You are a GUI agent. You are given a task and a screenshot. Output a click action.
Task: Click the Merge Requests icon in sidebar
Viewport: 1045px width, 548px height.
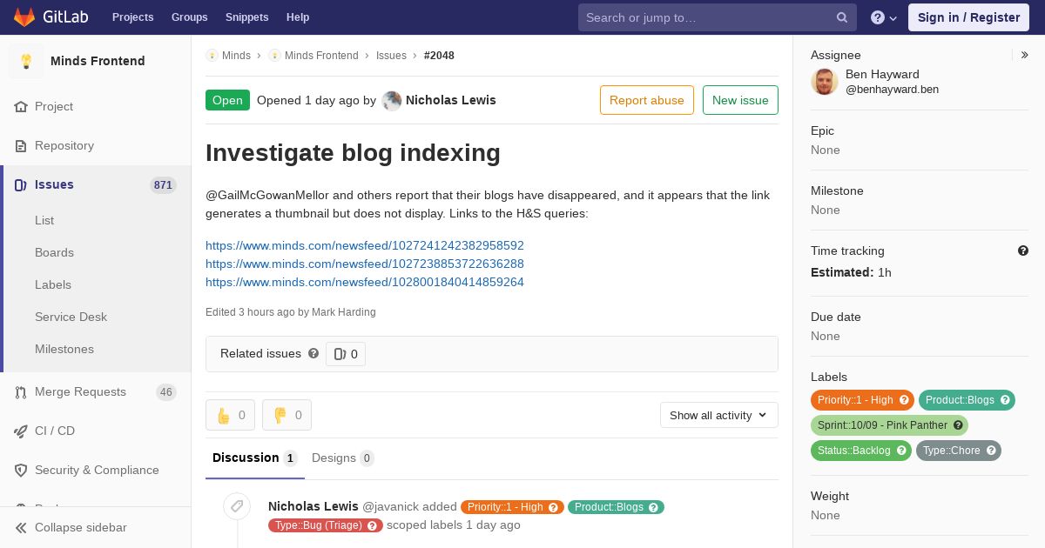click(21, 392)
